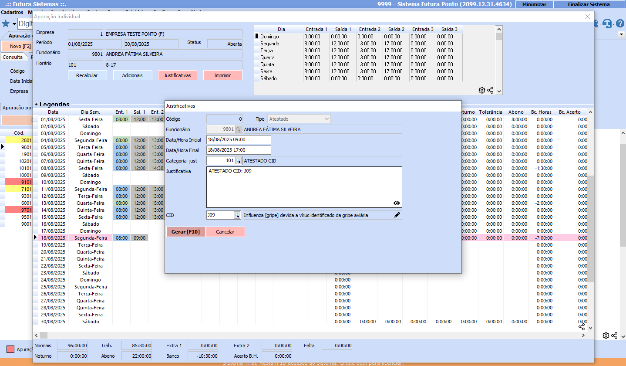The image size is (626, 366).
Task: Switch to the Consulta tab
Action: (x=13, y=57)
